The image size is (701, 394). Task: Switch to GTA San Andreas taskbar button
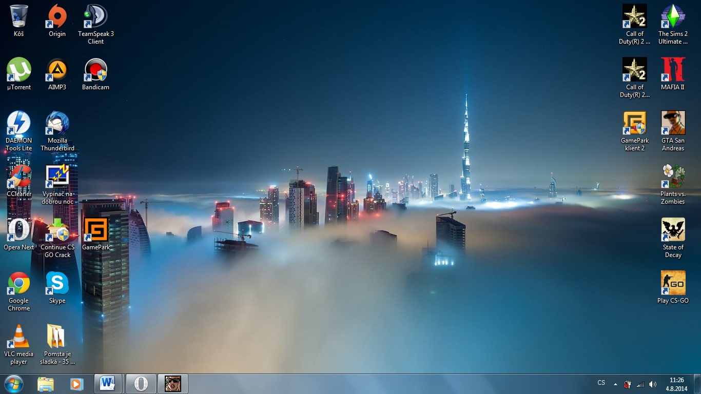click(x=172, y=384)
